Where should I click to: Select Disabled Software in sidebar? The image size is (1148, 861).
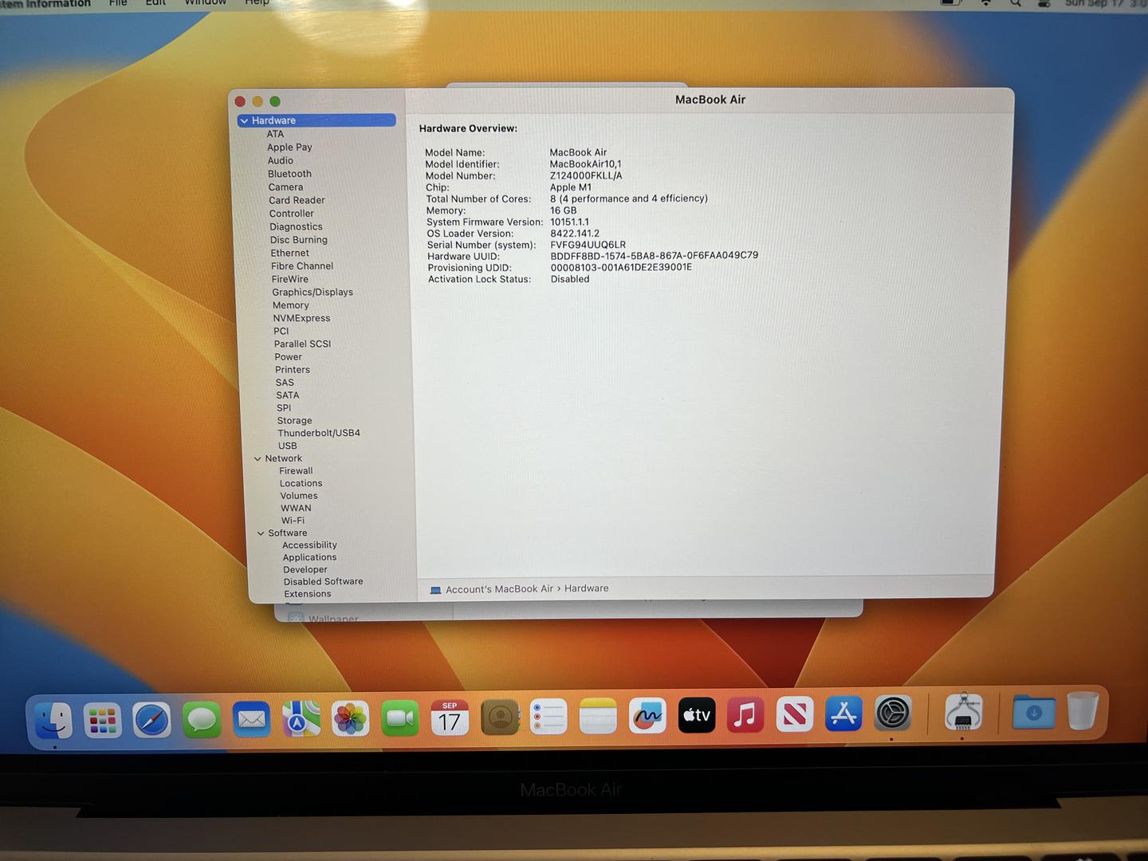pos(323,582)
